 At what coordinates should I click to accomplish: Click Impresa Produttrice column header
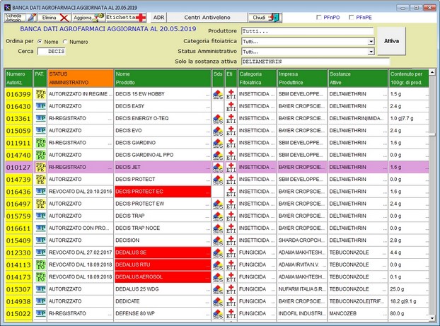pos(302,78)
